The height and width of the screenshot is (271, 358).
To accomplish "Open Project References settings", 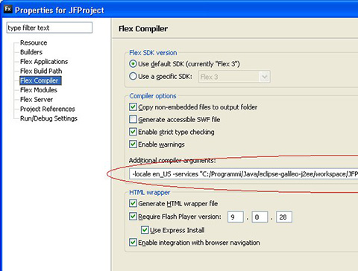I will pyautogui.click(x=48, y=109).
